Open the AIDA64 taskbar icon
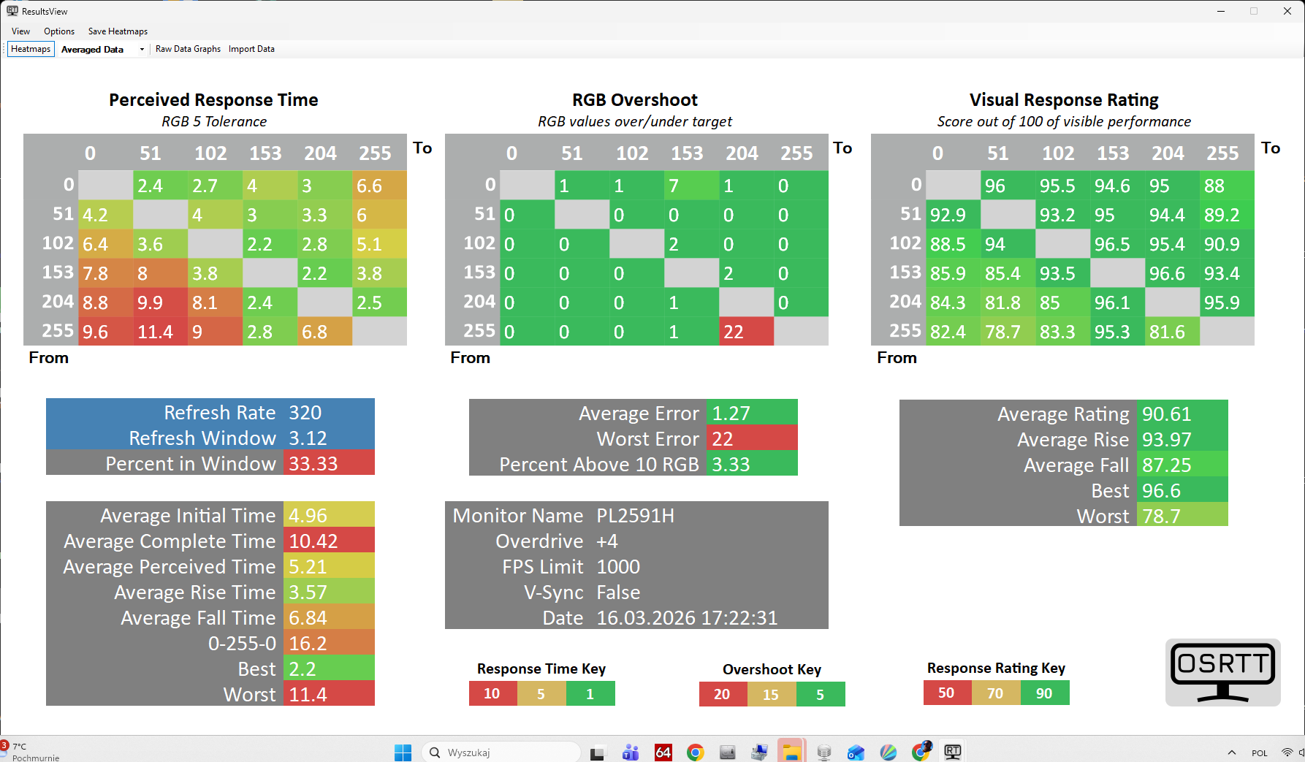 pyautogui.click(x=663, y=752)
